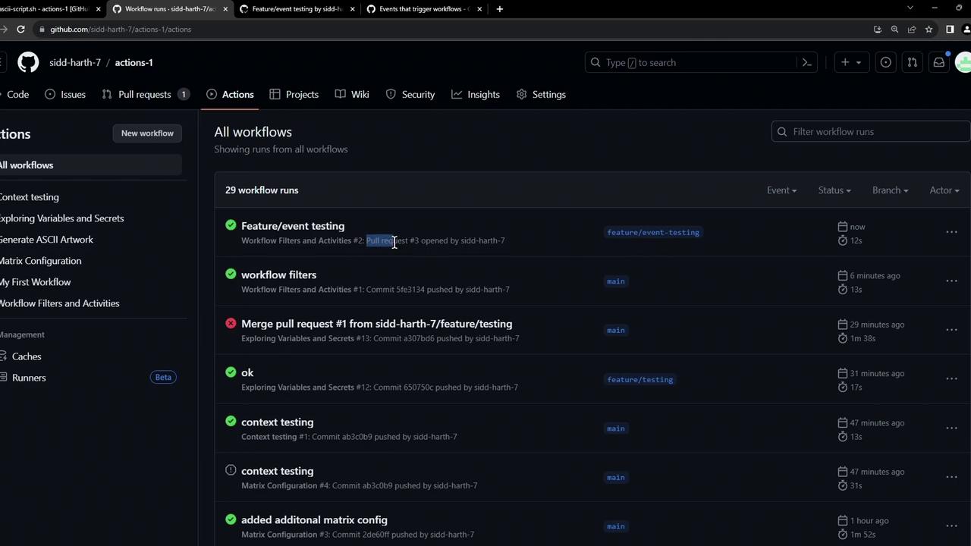Open browser zoom magnifier icon
The image size is (971, 546).
[x=894, y=29]
